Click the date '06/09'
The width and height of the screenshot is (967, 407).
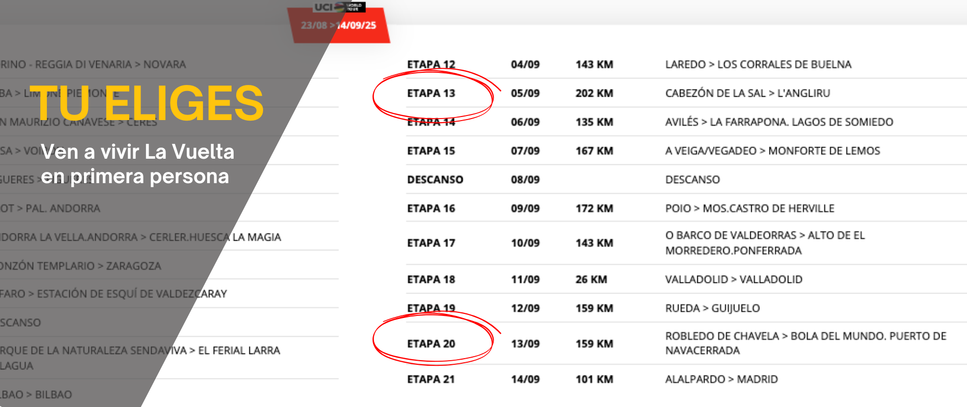pyautogui.click(x=525, y=122)
